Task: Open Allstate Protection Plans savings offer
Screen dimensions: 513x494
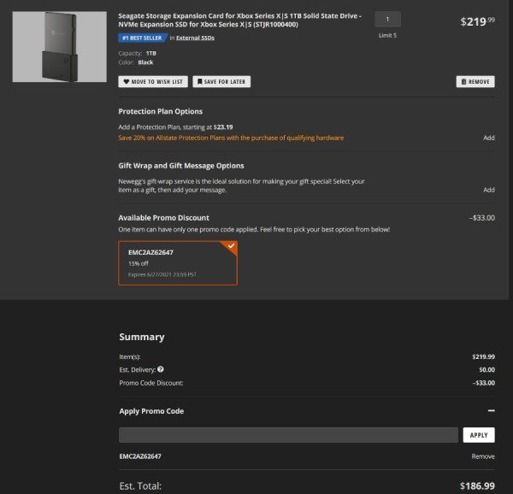Action: (231, 138)
